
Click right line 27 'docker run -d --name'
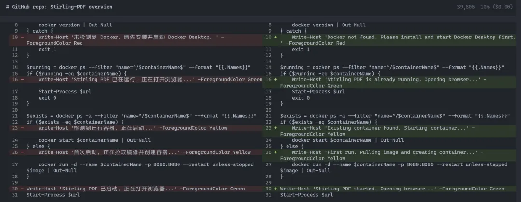(394, 167)
